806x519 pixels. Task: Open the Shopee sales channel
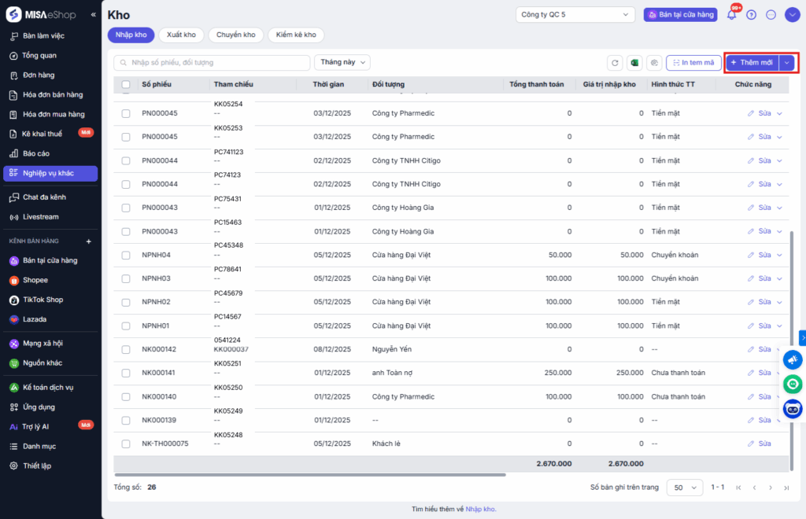point(35,280)
